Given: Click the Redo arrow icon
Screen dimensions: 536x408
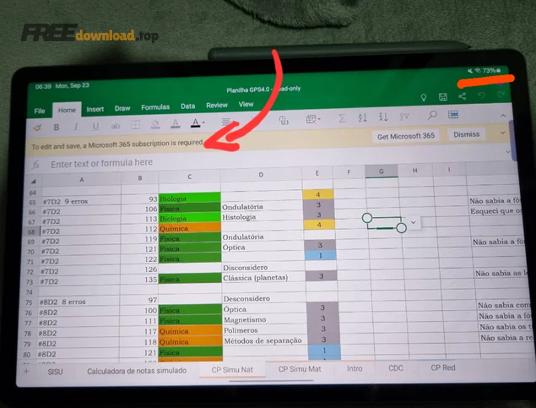Looking at the screenshot, I should point(501,94).
